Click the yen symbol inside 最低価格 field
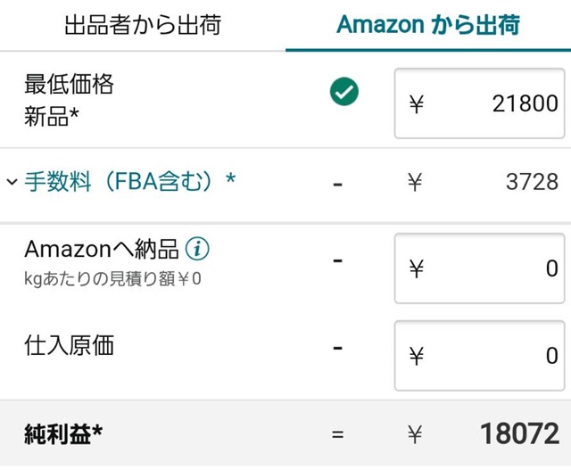 (416, 104)
